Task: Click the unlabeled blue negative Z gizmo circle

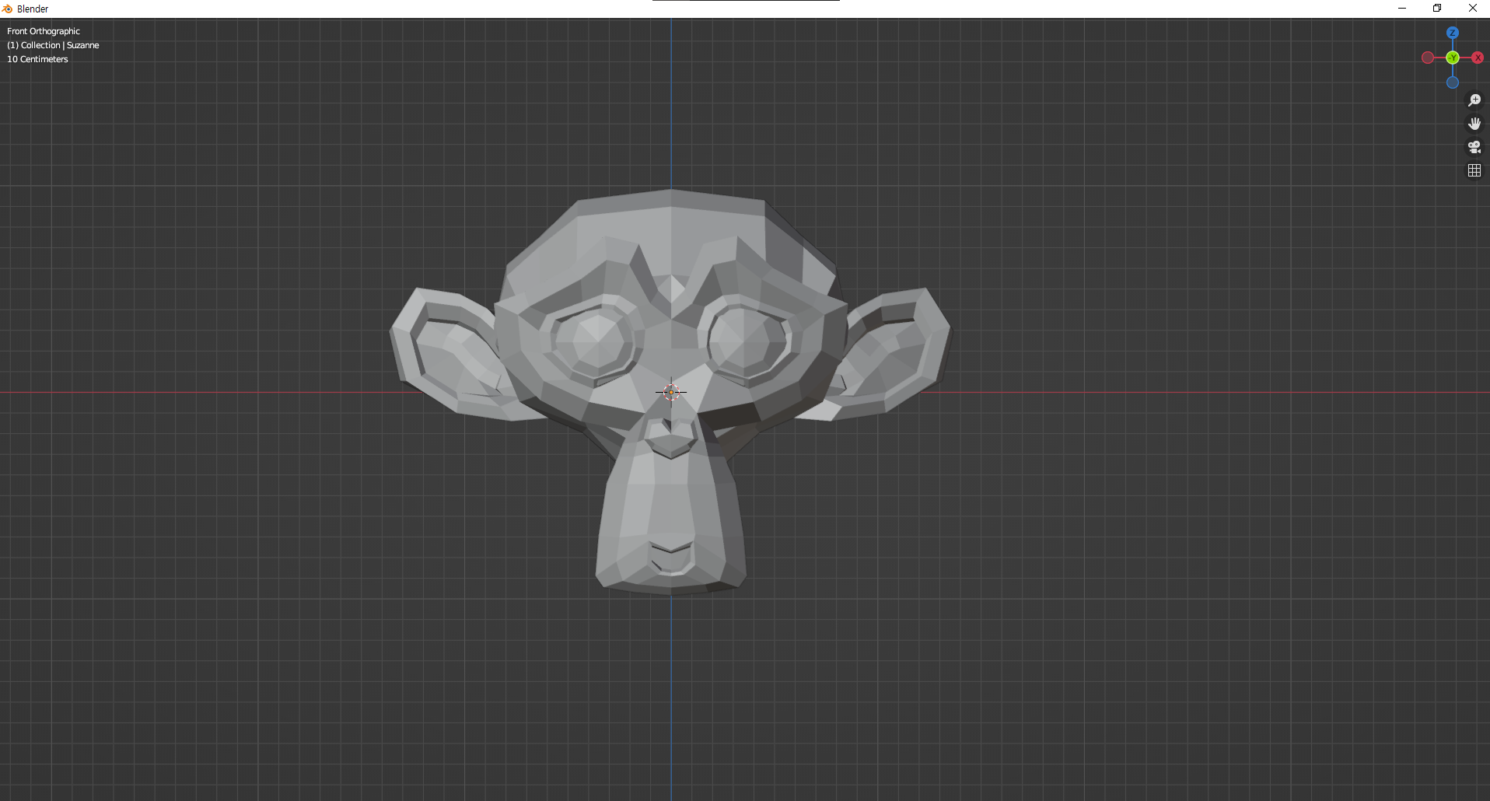Action: coord(1453,82)
